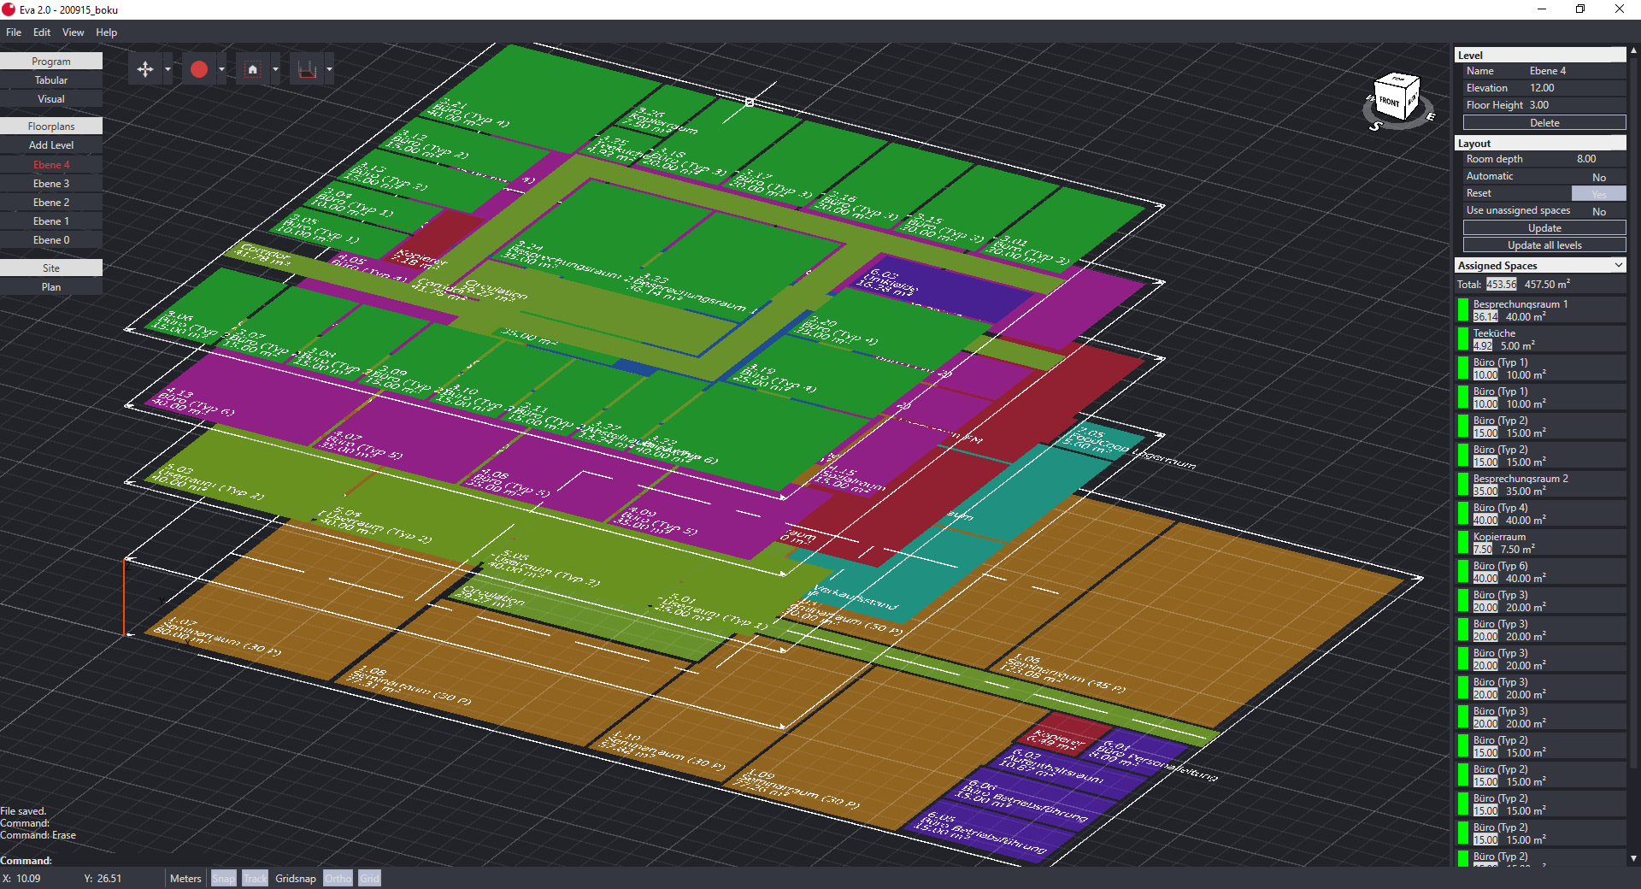
Task: Open dropdown arrow beside pan tool
Action: (x=168, y=69)
